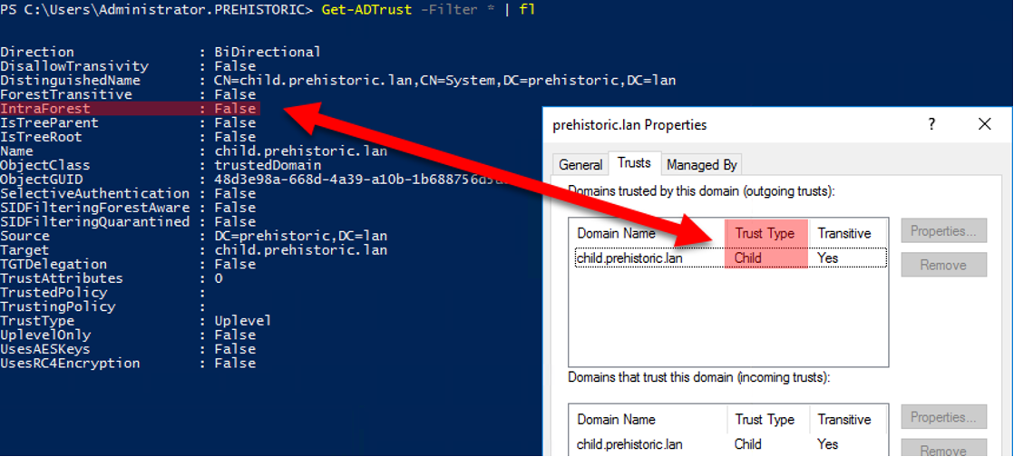Switch to the General tab
The image size is (1014, 457).
point(580,165)
